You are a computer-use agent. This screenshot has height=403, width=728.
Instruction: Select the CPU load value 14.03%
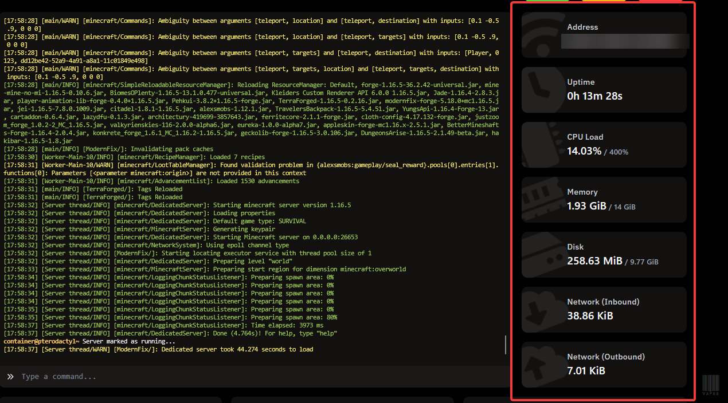coord(584,151)
